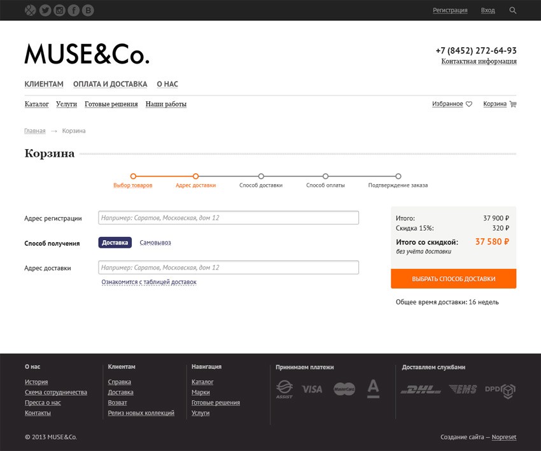The width and height of the screenshot is (541, 451).
Task: Jump to the Способ оплаты step marker
Action: [x=325, y=176]
